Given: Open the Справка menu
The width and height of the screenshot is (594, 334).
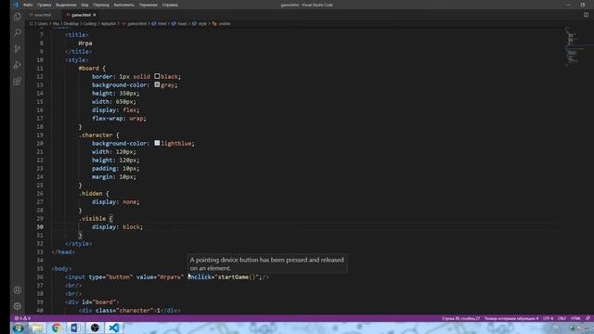Looking at the screenshot, I should 170,5.
